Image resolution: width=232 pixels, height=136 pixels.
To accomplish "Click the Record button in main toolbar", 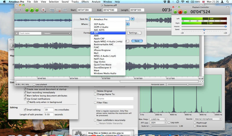I will pyautogui.click(x=43, y=10).
